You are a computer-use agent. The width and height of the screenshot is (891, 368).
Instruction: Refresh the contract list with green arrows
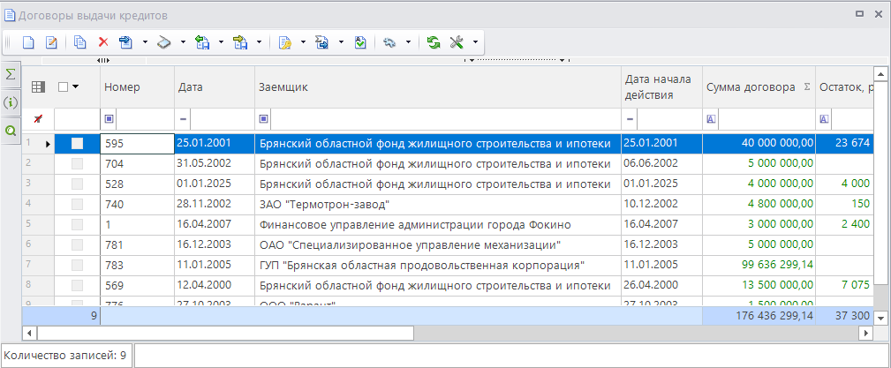click(x=433, y=42)
